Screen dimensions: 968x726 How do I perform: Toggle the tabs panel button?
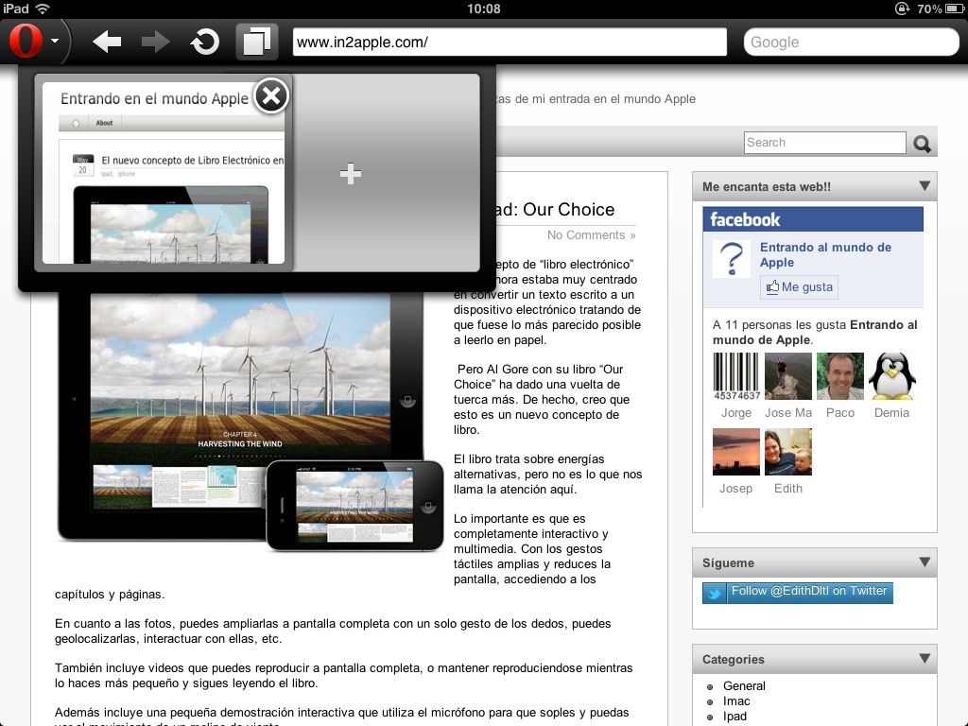click(256, 42)
